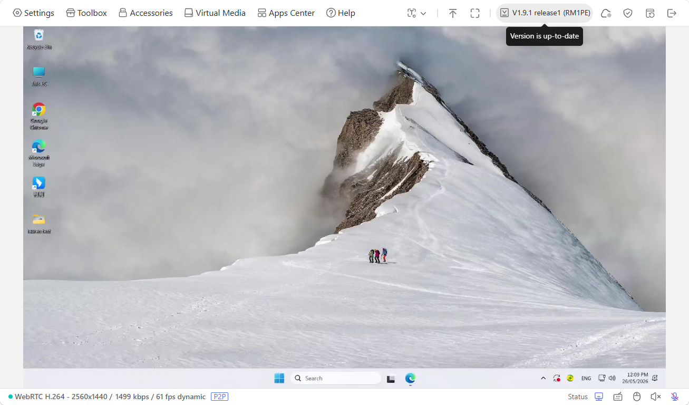Open the Accessories menu
This screenshot has height=405, width=689.
click(145, 13)
